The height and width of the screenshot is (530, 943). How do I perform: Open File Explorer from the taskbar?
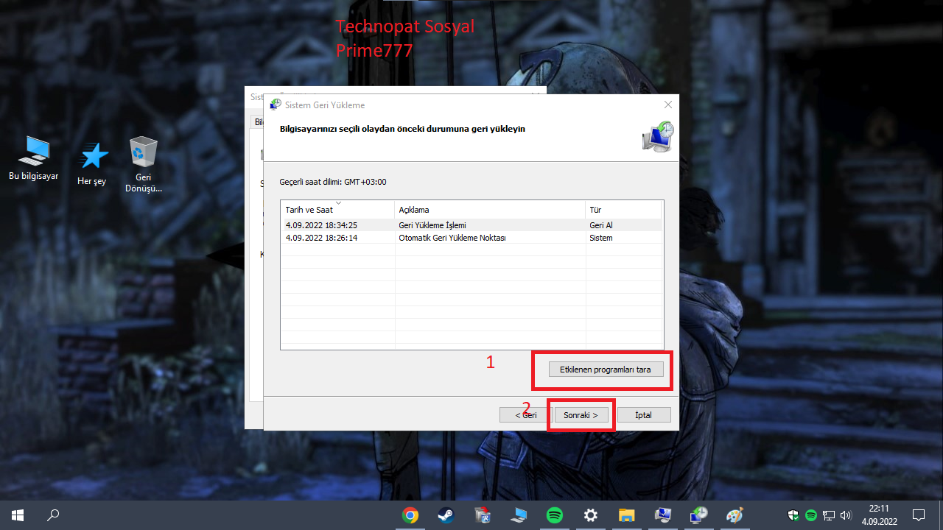pos(626,515)
